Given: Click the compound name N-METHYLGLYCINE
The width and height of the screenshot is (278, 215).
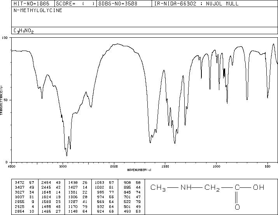Looking at the screenshot, I should (x=38, y=10).
